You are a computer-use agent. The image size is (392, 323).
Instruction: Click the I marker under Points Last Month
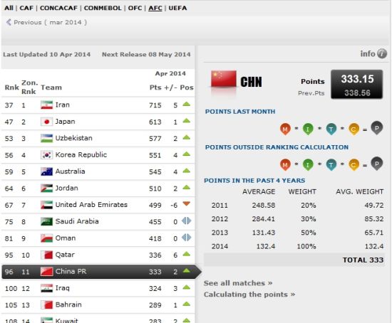pos(308,129)
